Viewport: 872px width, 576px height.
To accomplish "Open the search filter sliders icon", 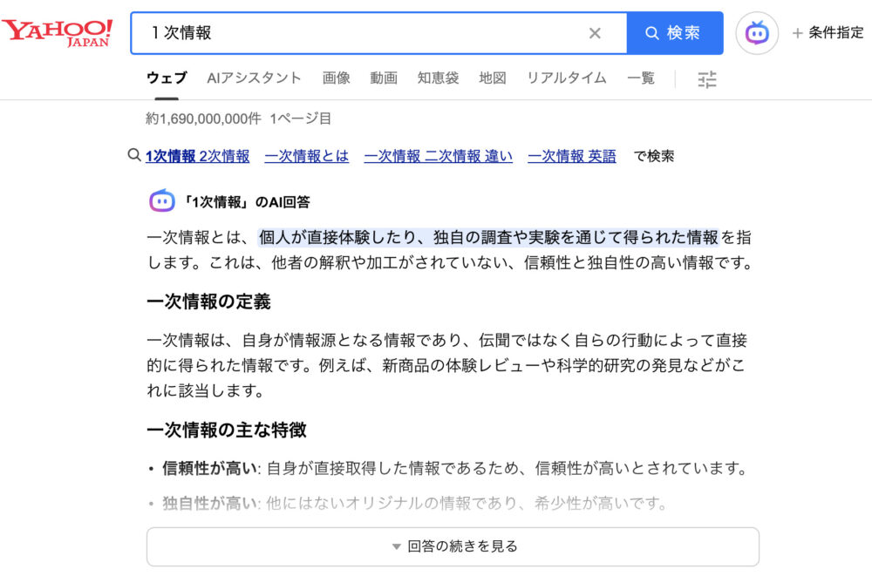I will 707,79.
